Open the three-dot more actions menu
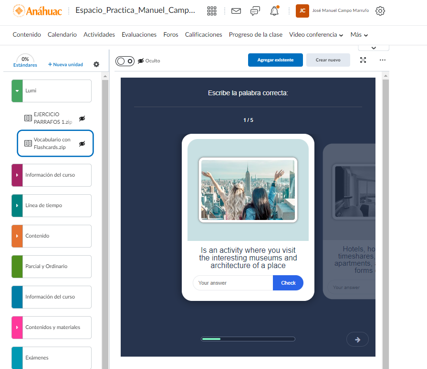Image resolution: width=427 pixels, height=369 pixels. tap(382, 60)
